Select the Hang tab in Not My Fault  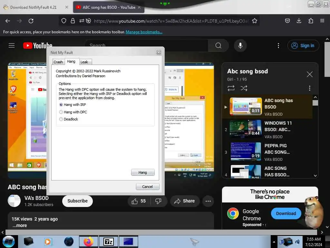click(71, 61)
